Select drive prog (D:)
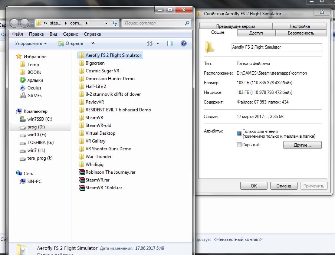 (x=40, y=127)
